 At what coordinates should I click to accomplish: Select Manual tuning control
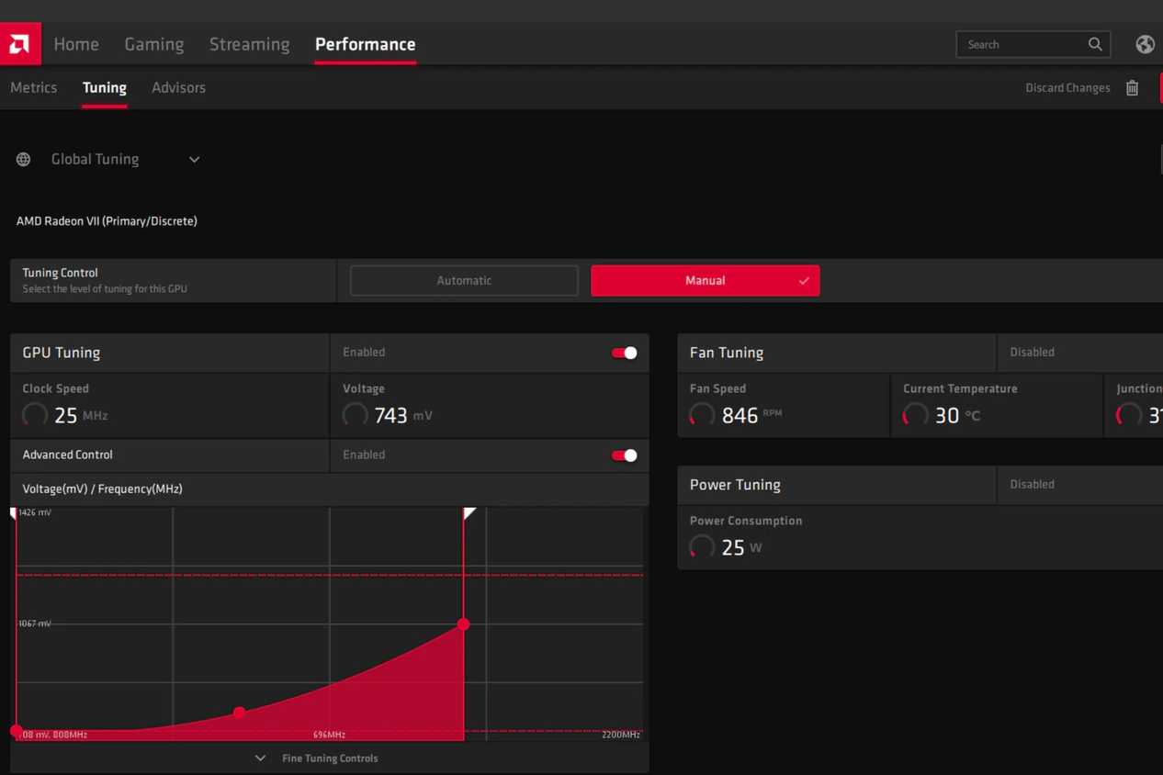705,281
